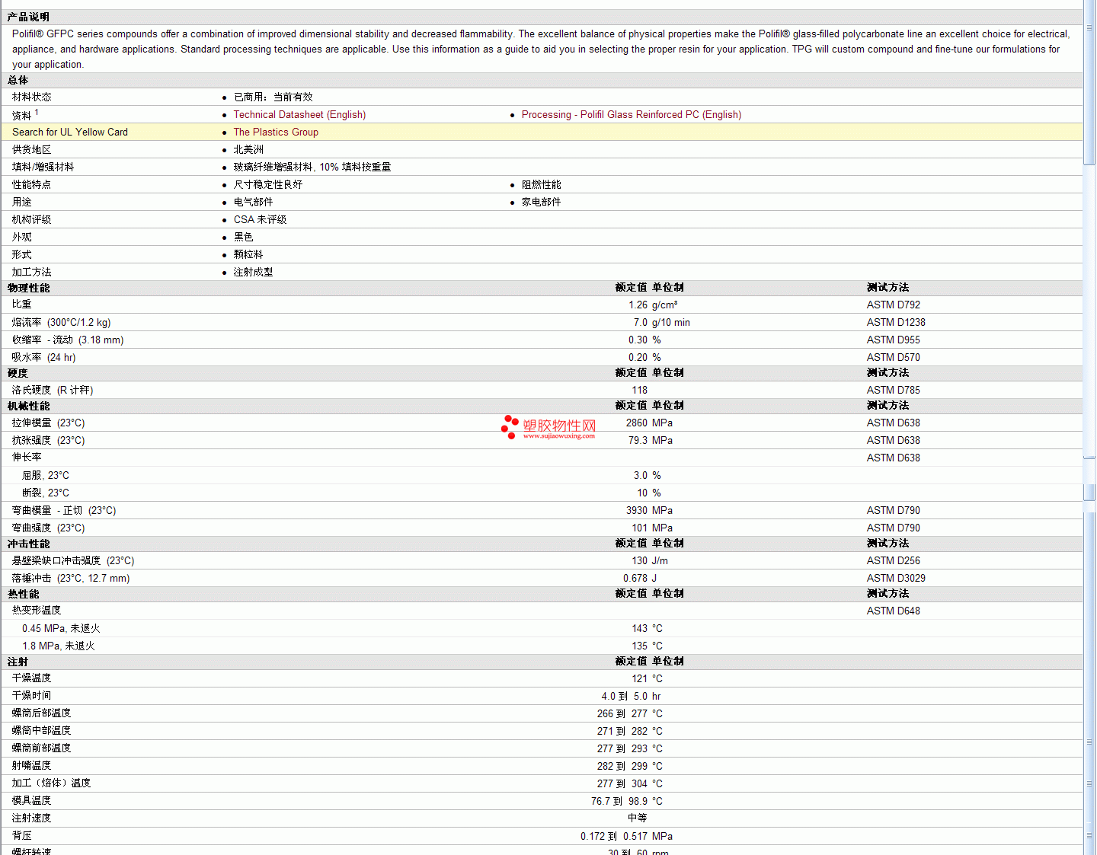Click the 产品说明 section header
Screen dimensions: 1097x855
tap(28, 17)
